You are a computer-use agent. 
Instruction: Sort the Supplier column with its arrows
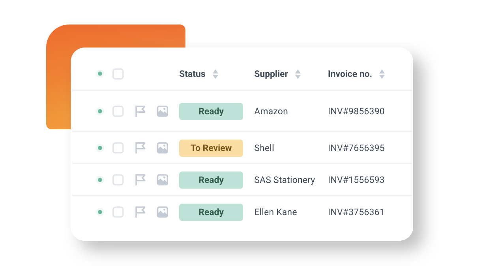point(298,74)
